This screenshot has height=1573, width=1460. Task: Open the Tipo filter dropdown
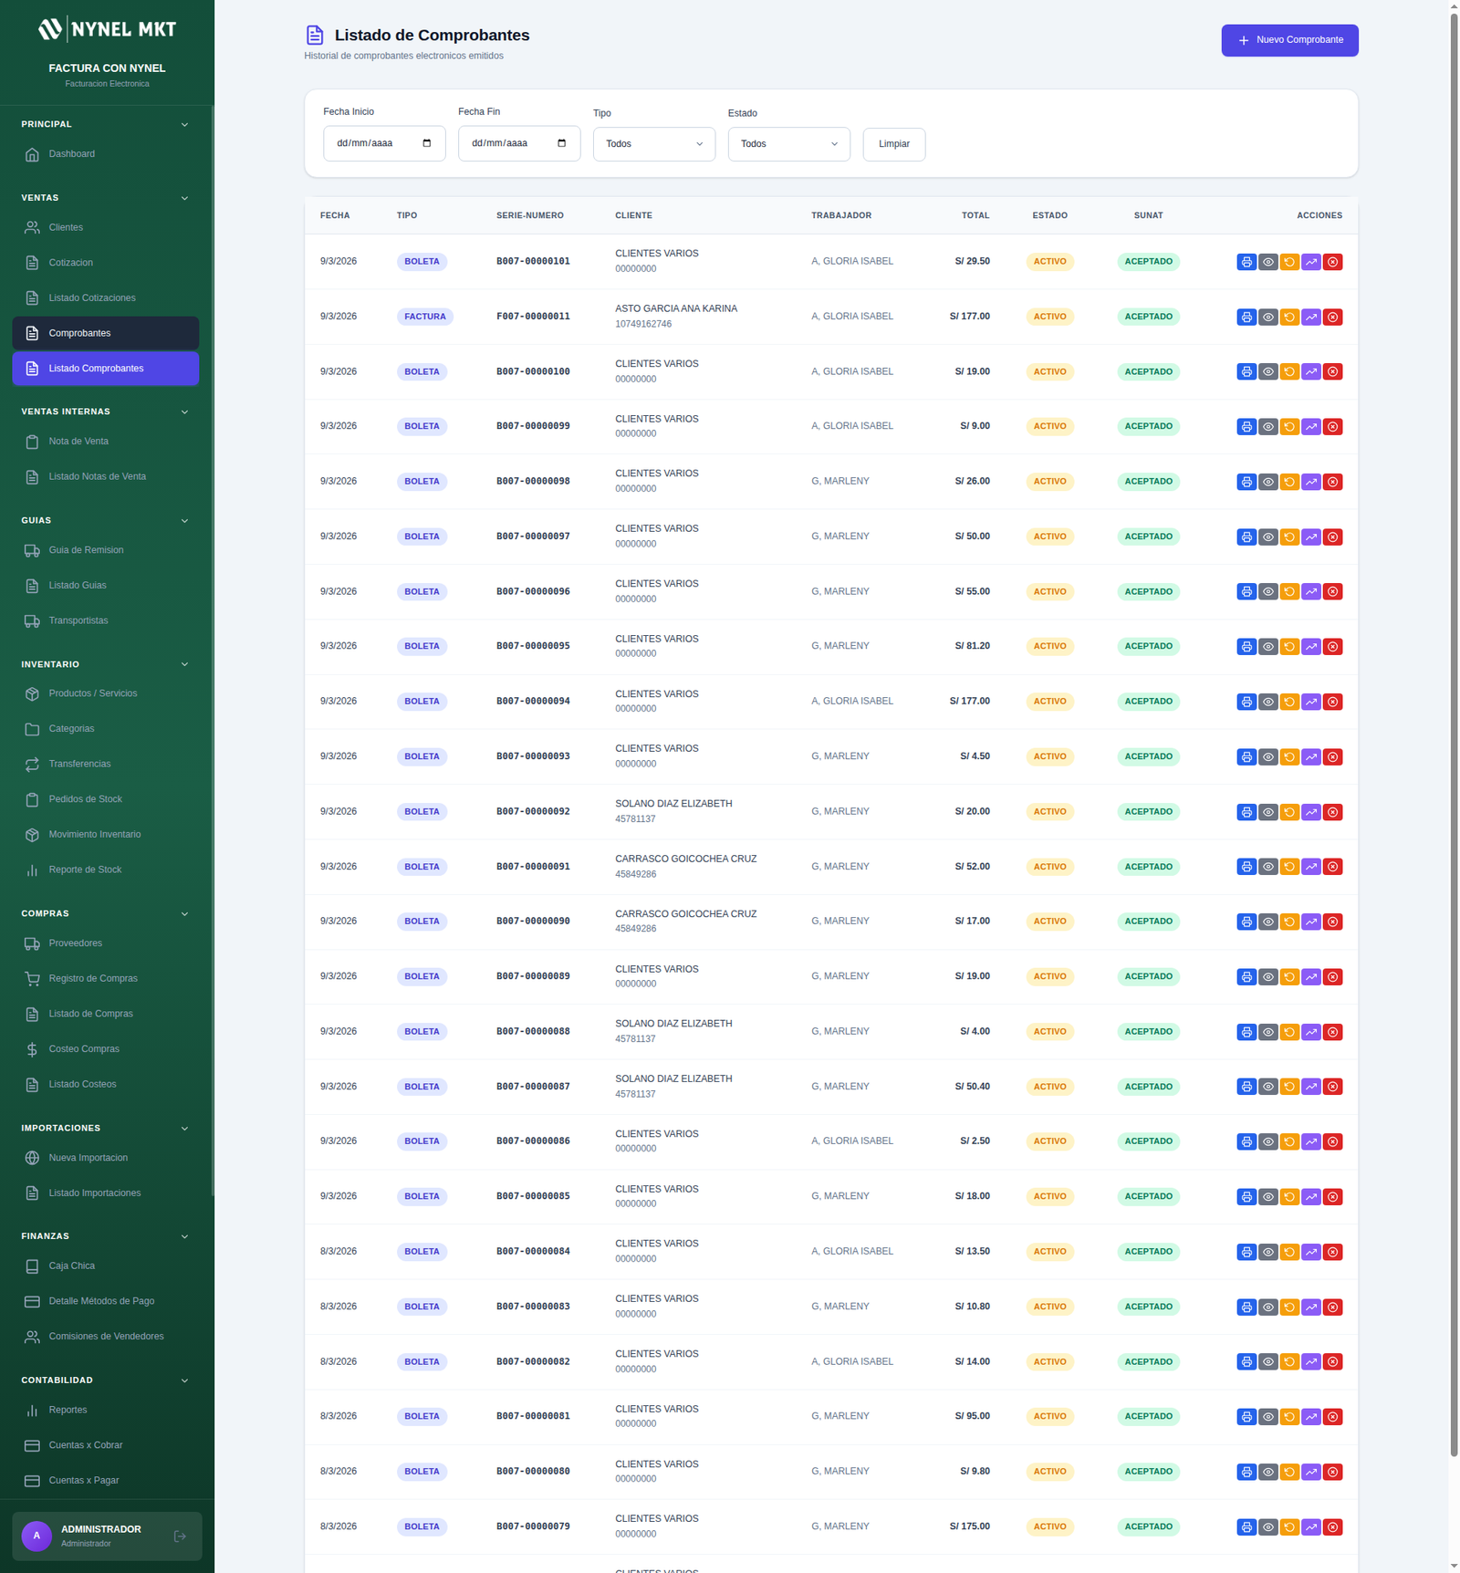click(x=653, y=144)
